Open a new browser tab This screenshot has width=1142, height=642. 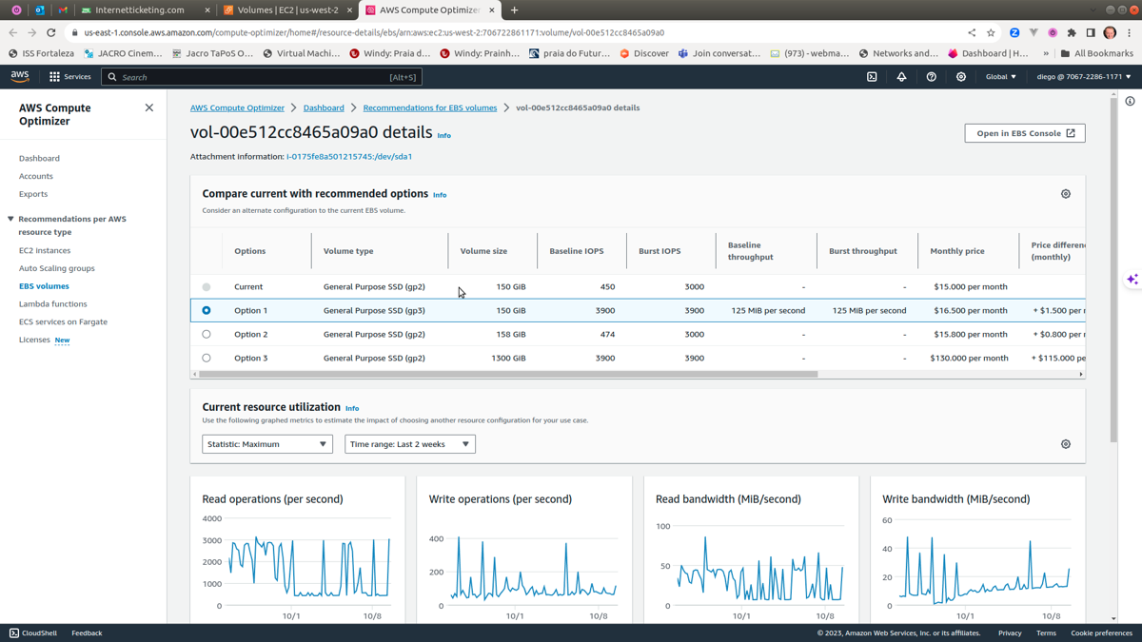(x=514, y=10)
